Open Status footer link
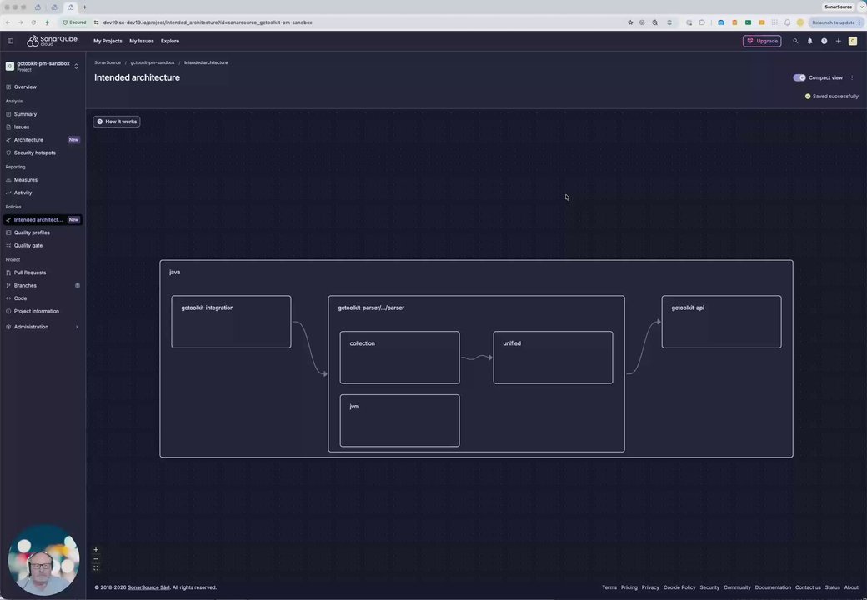 [832, 587]
